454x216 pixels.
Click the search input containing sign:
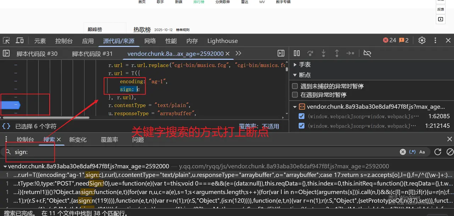coord(206,152)
